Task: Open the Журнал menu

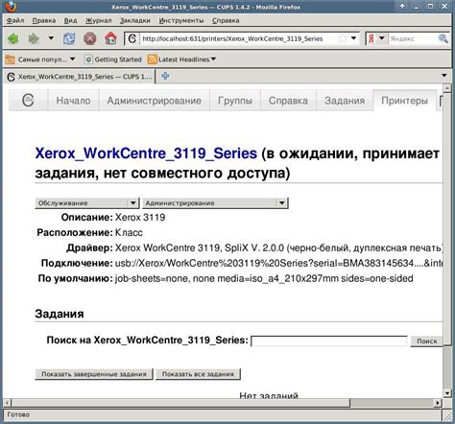Action: [99, 20]
